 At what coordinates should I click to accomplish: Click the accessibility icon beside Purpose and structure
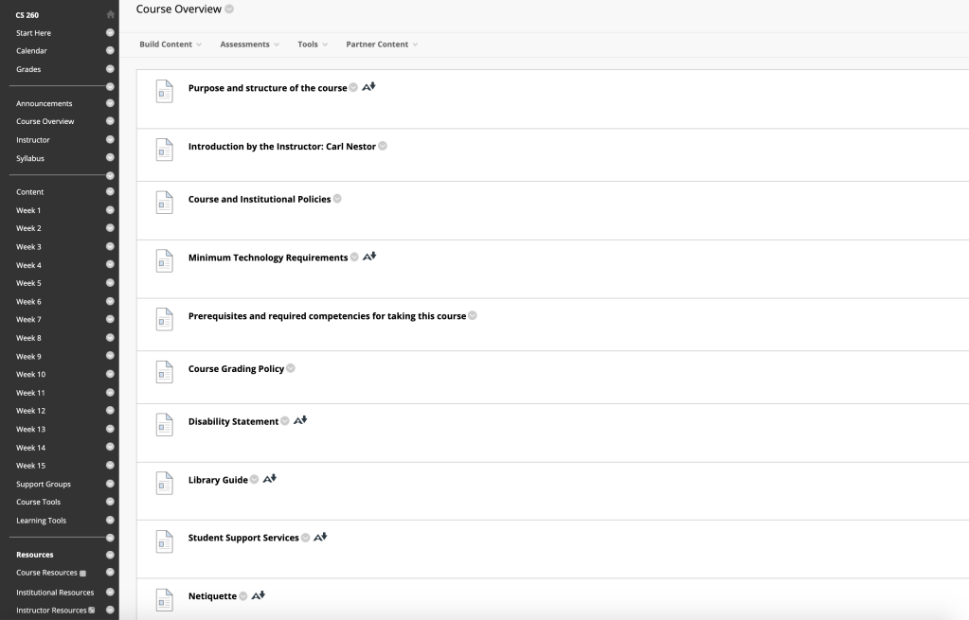[x=369, y=87]
